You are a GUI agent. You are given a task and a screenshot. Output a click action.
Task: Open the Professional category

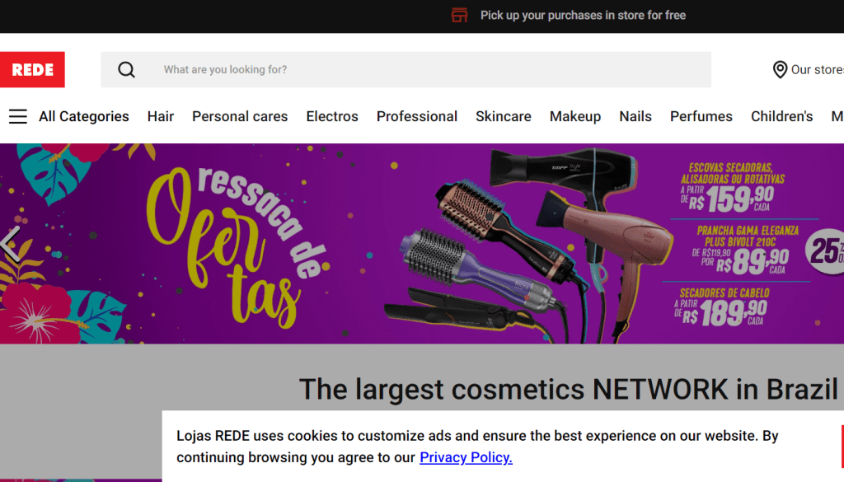point(416,116)
